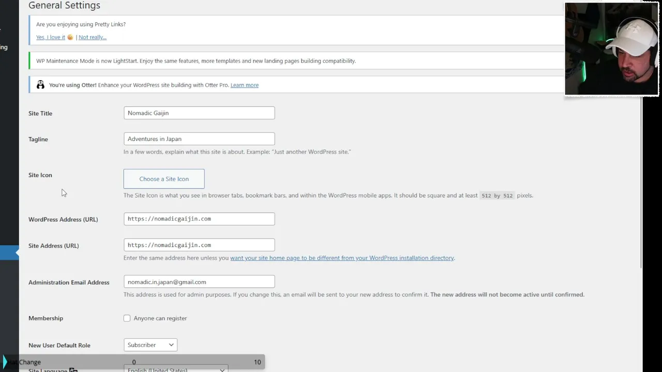Click the webcam video overlay thumbnail

(611, 49)
